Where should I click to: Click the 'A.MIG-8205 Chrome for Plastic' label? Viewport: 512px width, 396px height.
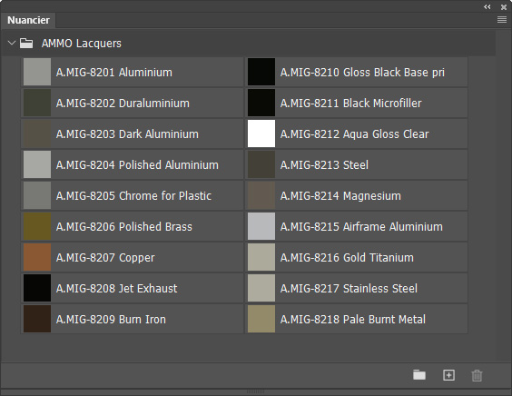point(133,195)
